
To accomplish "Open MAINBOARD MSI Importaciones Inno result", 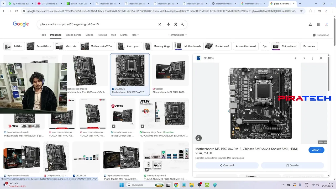I will 123,113.
